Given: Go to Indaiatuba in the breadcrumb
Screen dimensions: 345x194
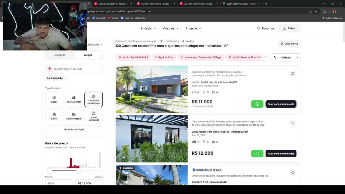Looking at the screenshot, I should point(172,41).
